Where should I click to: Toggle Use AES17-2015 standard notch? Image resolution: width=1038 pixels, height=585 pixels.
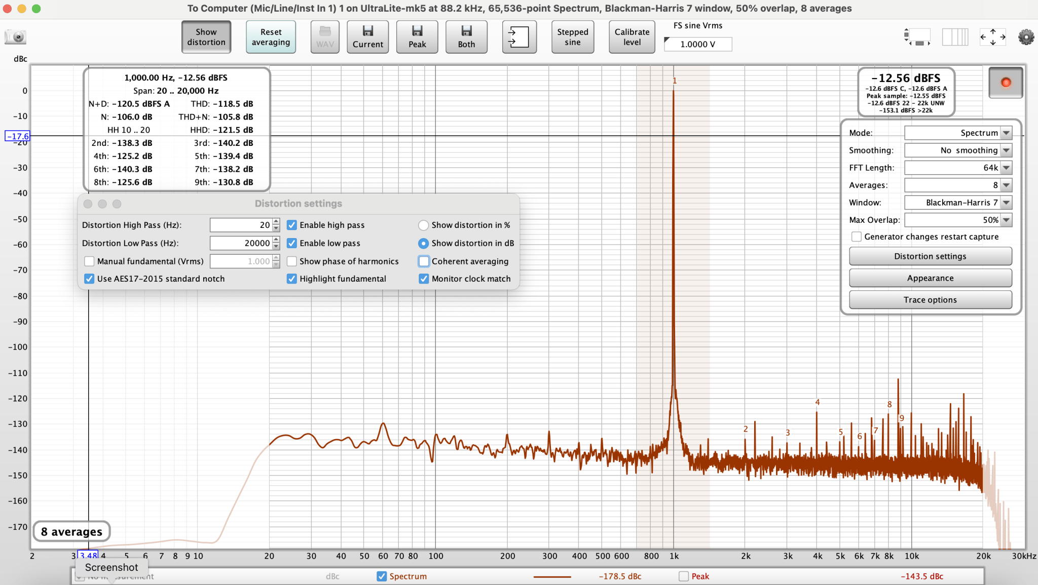tap(89, 279)
